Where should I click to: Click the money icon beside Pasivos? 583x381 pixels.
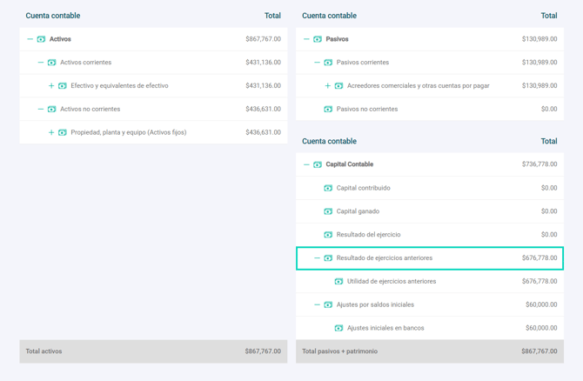(318, 39)
